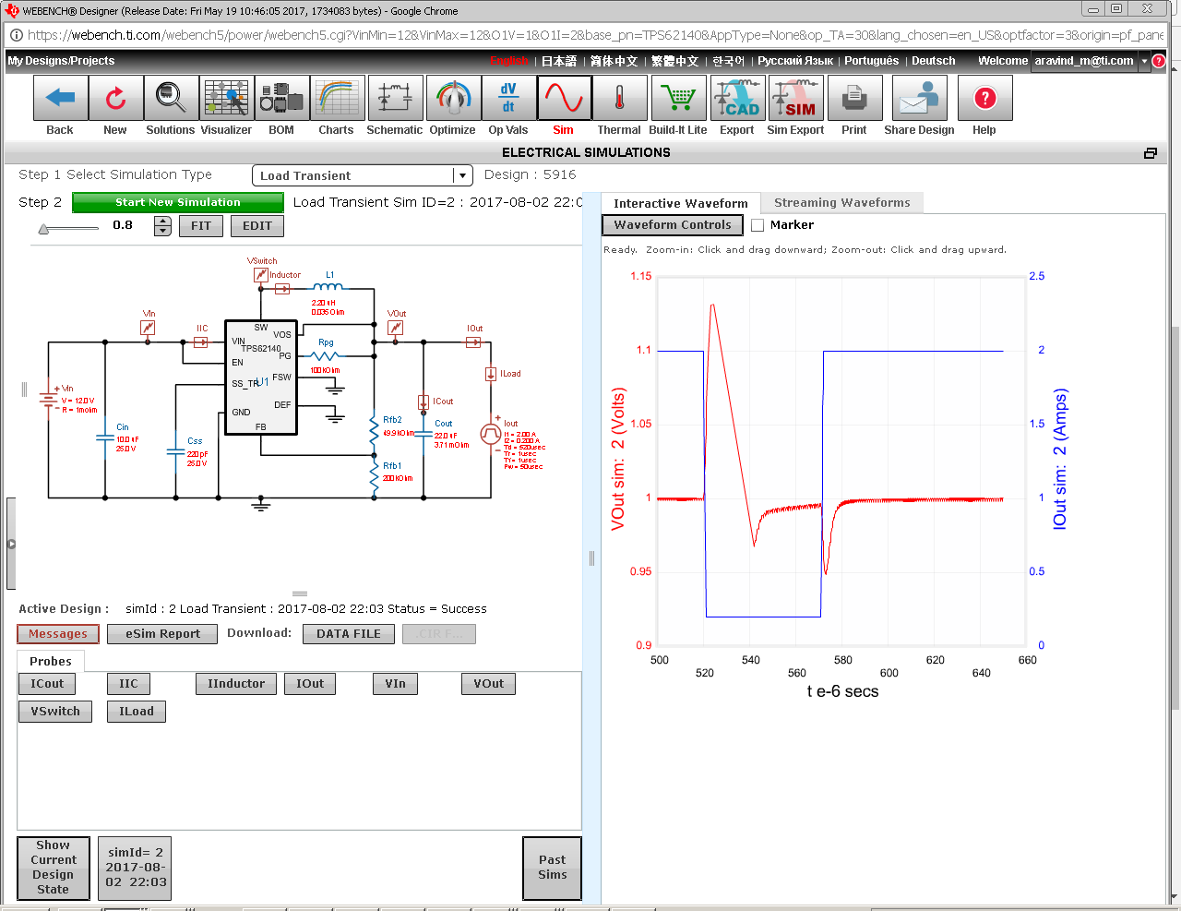Click the ICout probe button
The image size is (1181, 911).
click(x=47, y=684)
